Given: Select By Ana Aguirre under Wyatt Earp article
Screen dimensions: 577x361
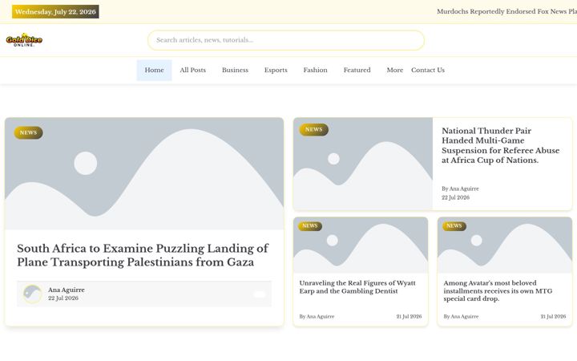Looking at the screenshot, I should point(317,316).
